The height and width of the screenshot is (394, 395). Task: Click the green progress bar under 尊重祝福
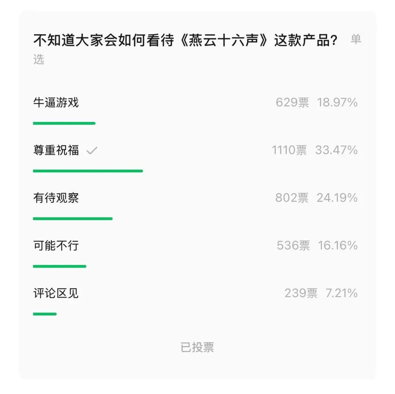pyautogui.click(x=88, y=171)
